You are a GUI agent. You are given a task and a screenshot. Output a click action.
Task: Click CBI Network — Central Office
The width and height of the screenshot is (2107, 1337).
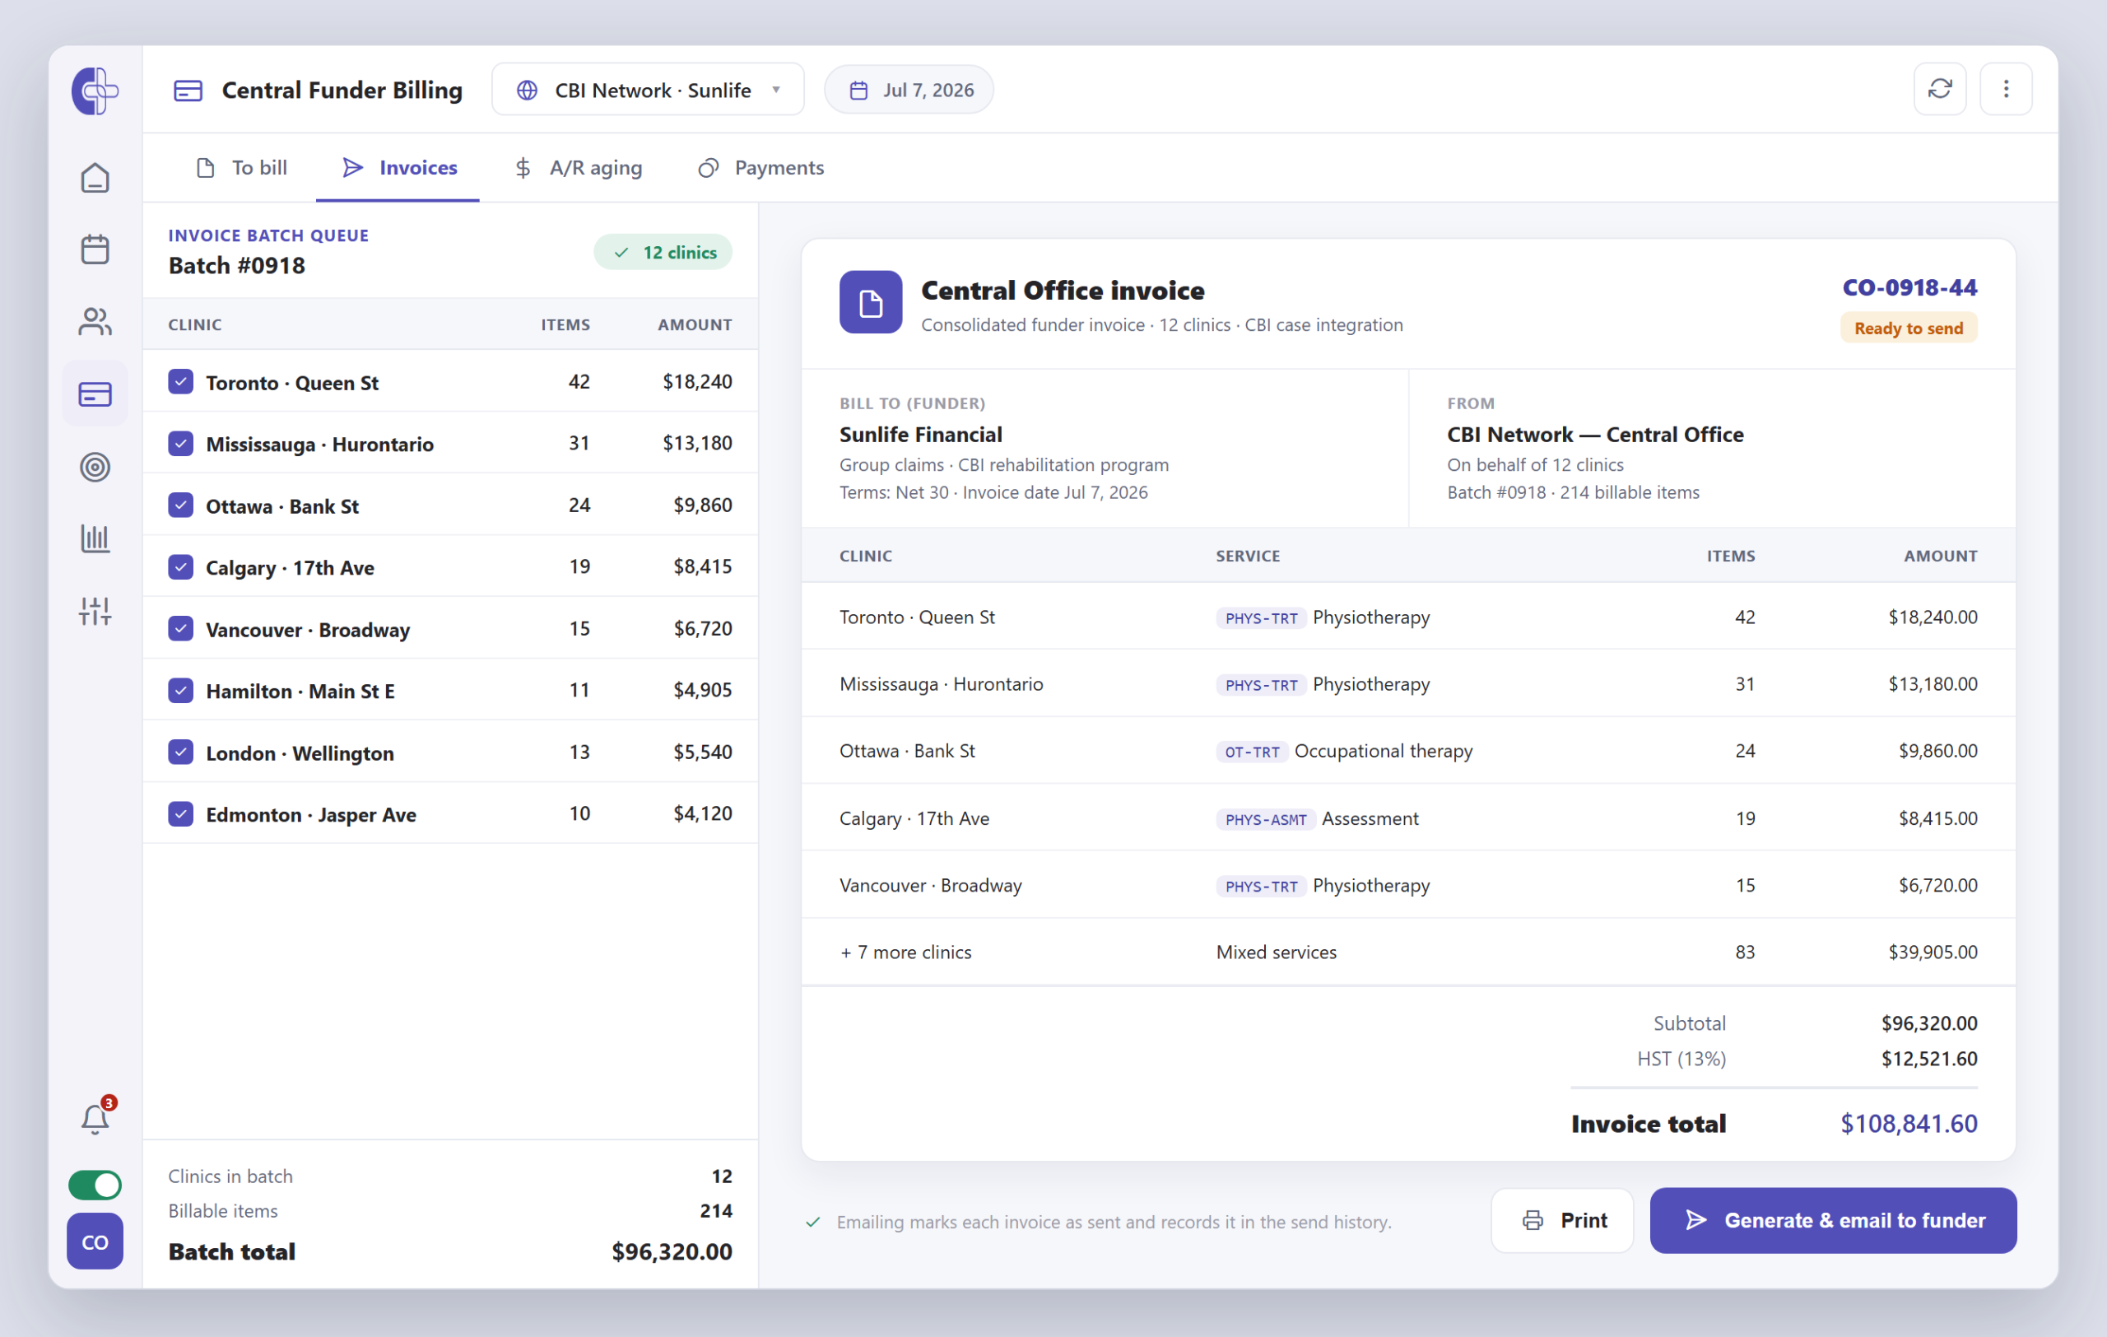[1594, 435]
